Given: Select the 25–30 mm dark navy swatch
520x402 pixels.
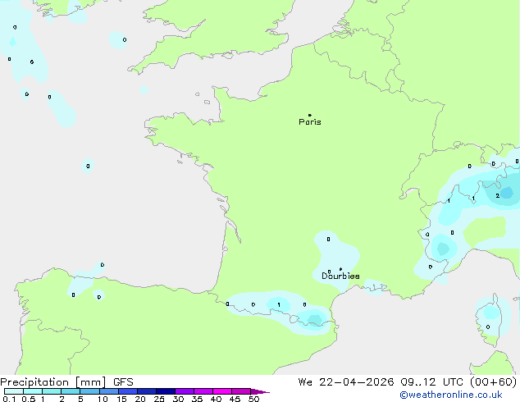Looking at the screenshot, I should click(x=166, y=391).
